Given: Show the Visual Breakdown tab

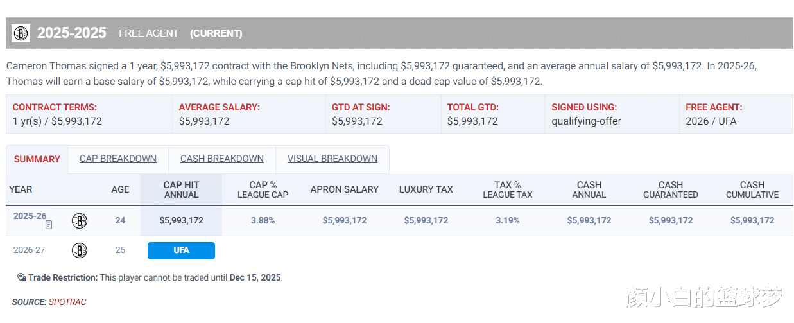Looking at the screenshot, I should pos(332,159).
